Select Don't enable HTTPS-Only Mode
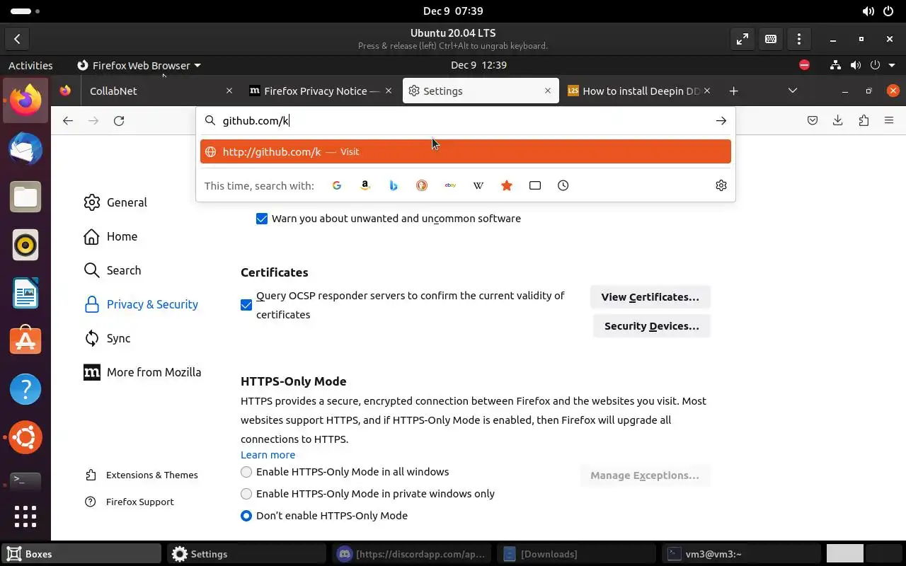 click(246, 516)
